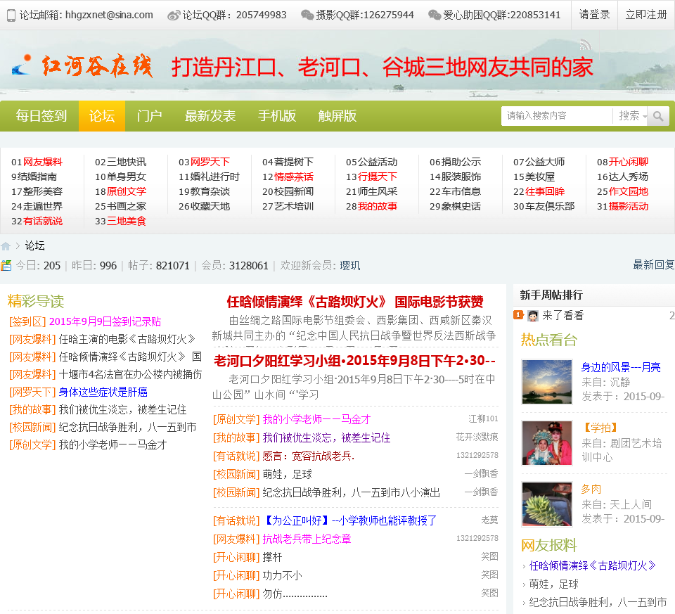Open the sunset thumbnail for 身边的风景
This screenshot has height=614, width=675.
click(546, 382)
